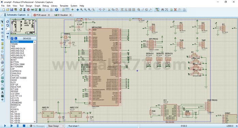Viewport: 238px width, 128px height.
Task: Click the rotate clockwise icon
Action: click(x=7, y=22)
